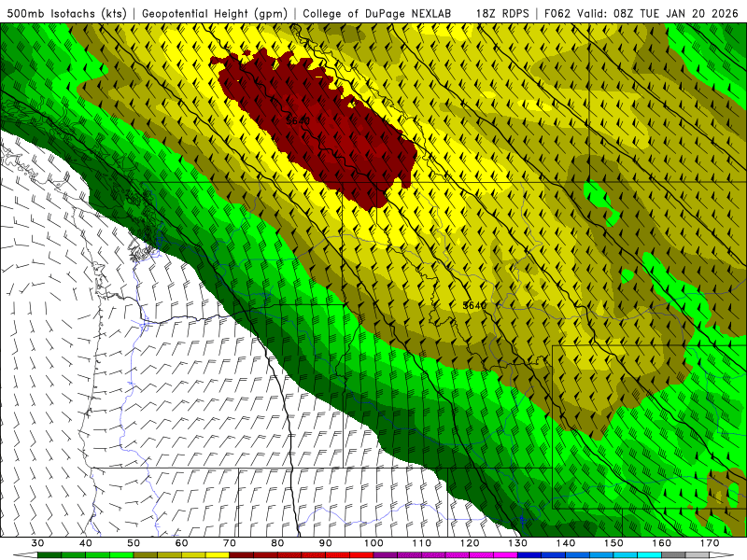747x560 pixels.
Task: Click the colorbar label '130'
Action: tap(518, 543)
